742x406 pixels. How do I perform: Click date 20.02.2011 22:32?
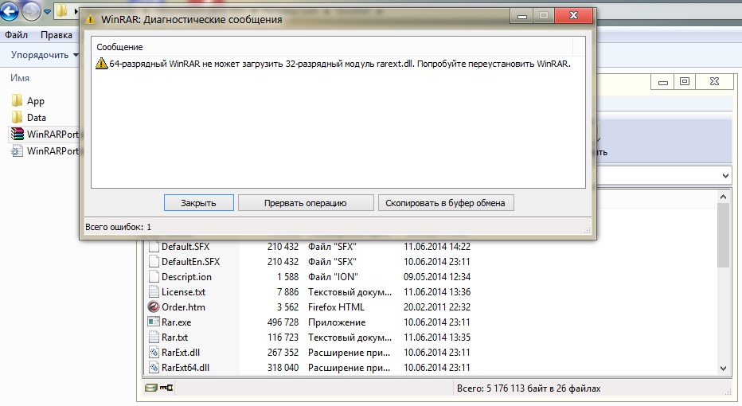437,307
